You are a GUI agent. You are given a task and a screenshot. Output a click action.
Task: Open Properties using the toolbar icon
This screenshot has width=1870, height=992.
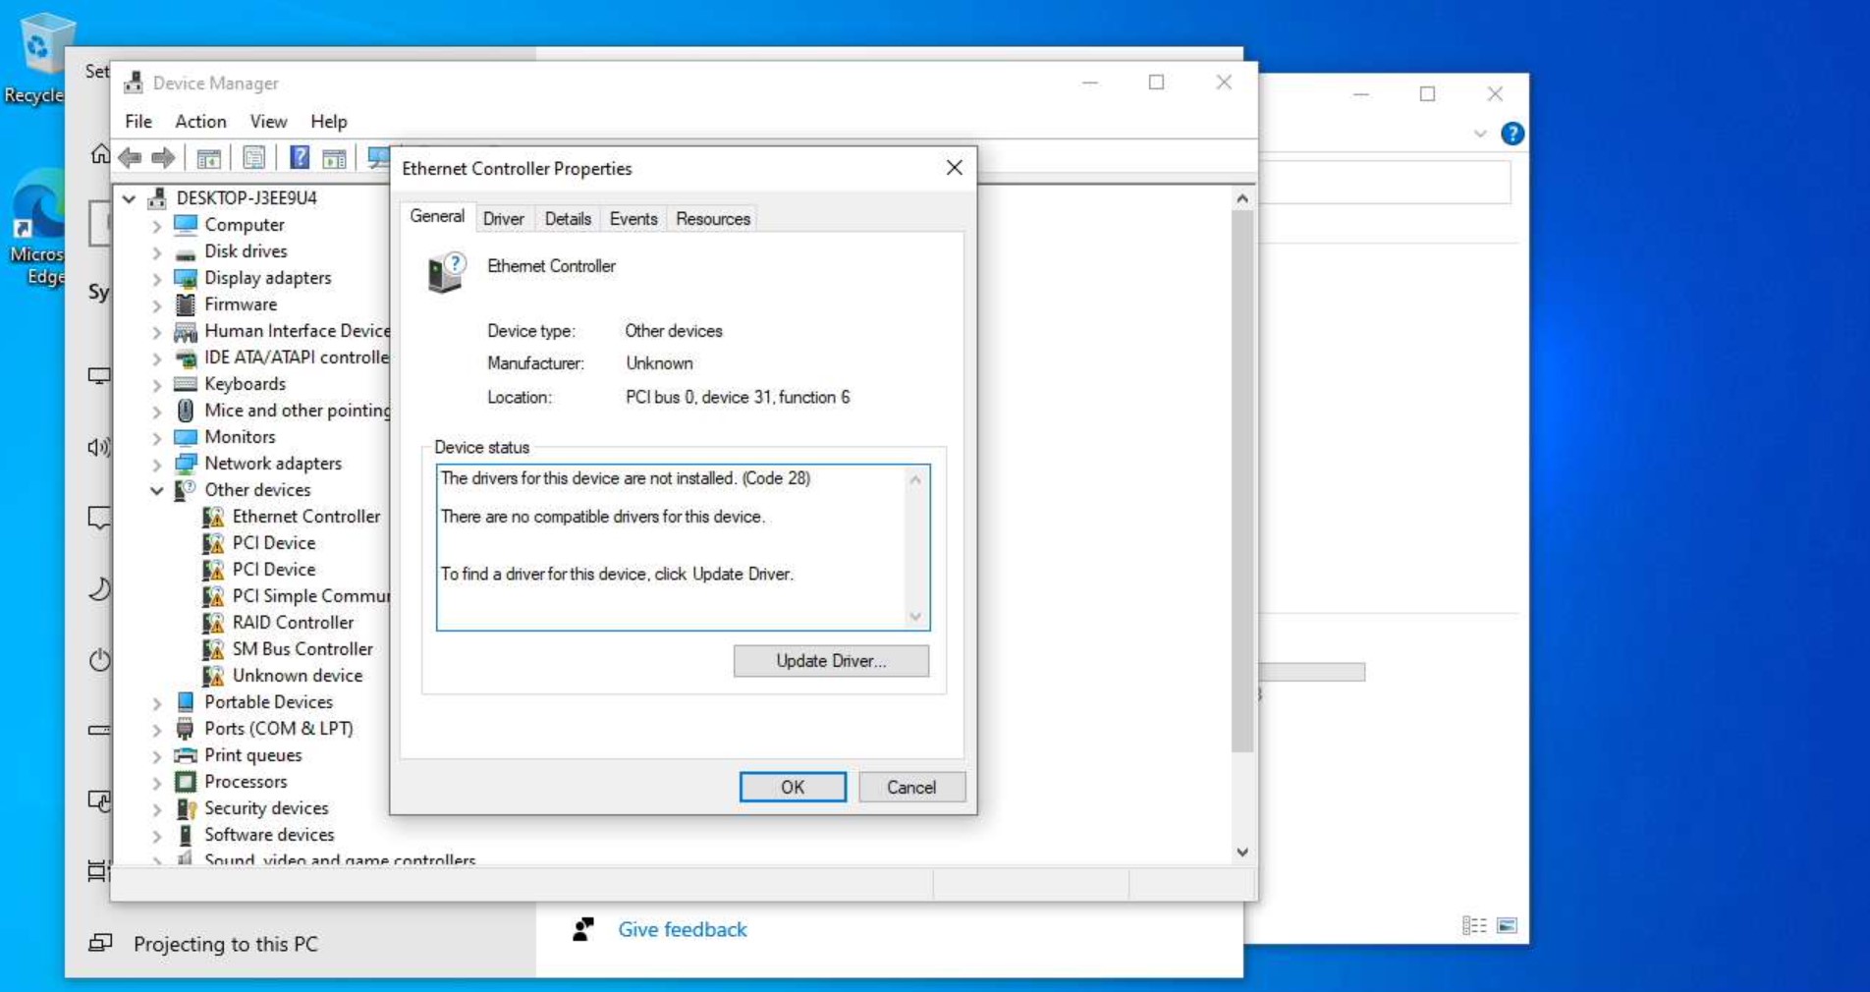point(254,158)
